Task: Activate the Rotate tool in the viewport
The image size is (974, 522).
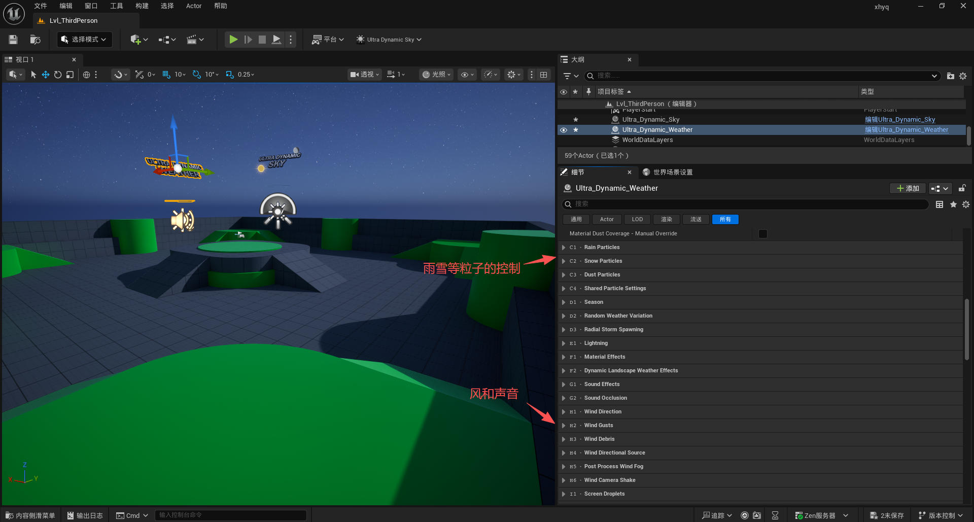Action: tap(58, 75)
